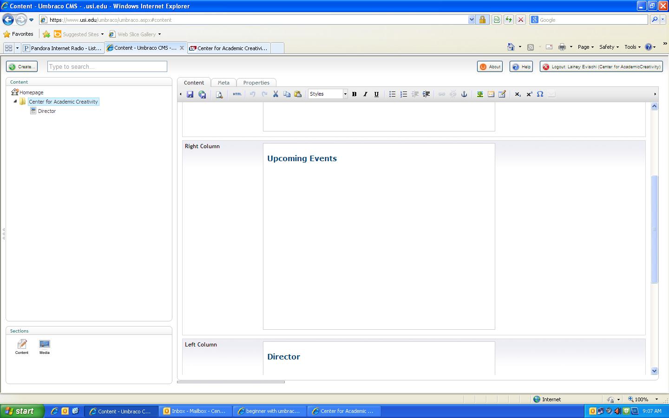Image resolution: width=669 pixels, height=418 pixels.
Task: Open the Styles dropdown
Action: coord(328,94)
